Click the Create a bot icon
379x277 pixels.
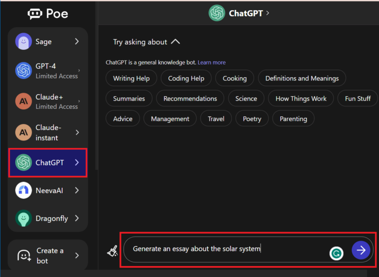pyautogui.click(x=24, y=255)
